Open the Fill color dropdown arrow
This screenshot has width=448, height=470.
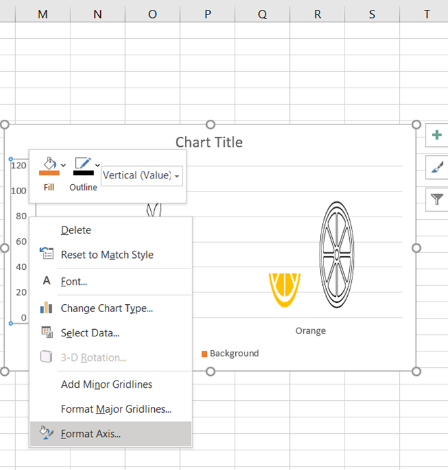[63, 165]
